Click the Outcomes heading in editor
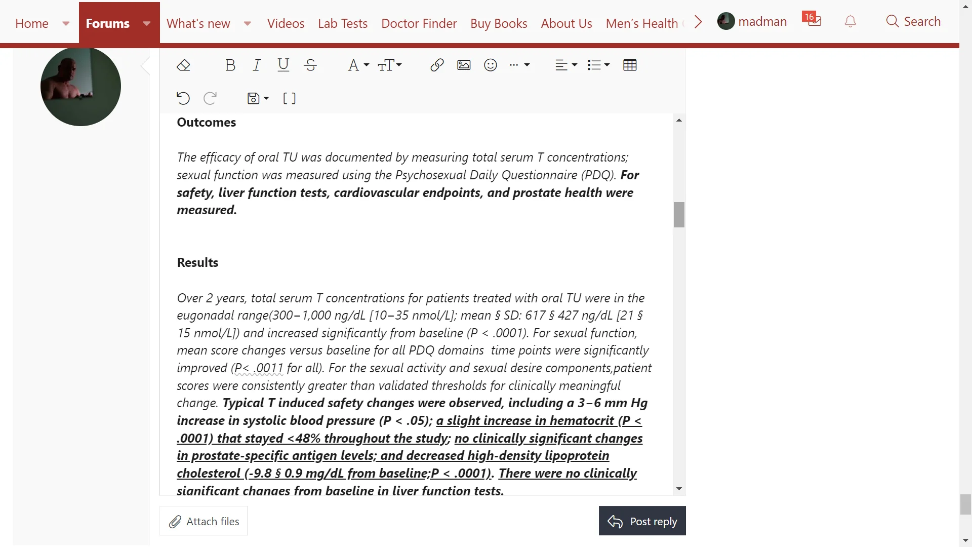Viewport: 972px width, 547px height. tap(206, 123)
